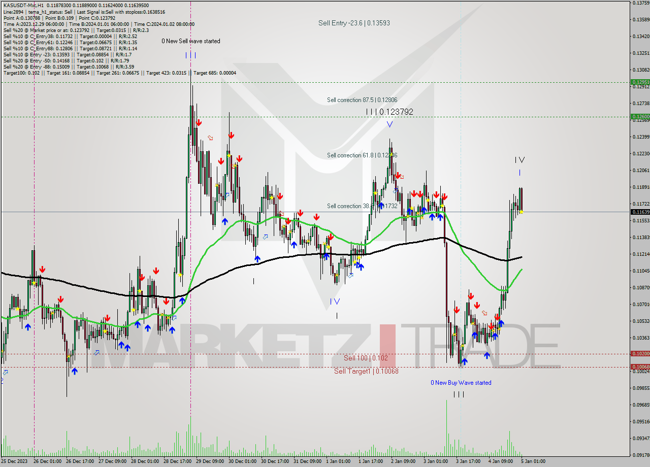Click the 'Sell %10 @ C_Entry38: 0.11732' line
Viewport: 650px width, 467px height.
tap(70, 36)
